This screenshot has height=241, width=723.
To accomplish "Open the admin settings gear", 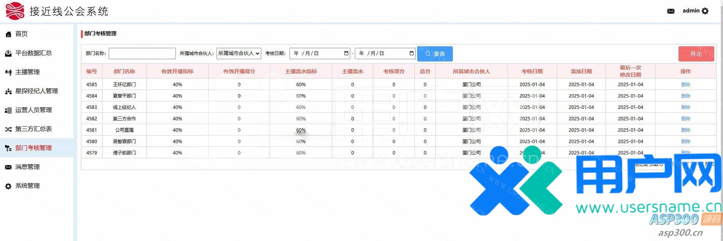I will tap(705, 11).
